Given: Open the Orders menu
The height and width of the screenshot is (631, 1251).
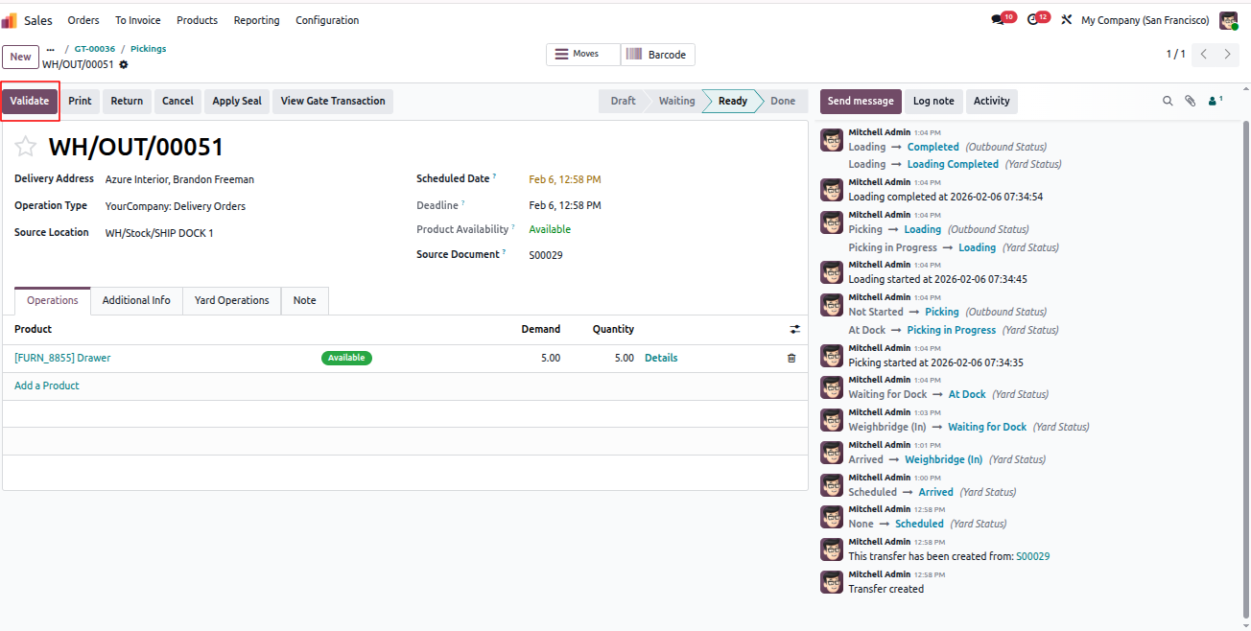Looking at the screenshot, I should [x=83, y=20].
